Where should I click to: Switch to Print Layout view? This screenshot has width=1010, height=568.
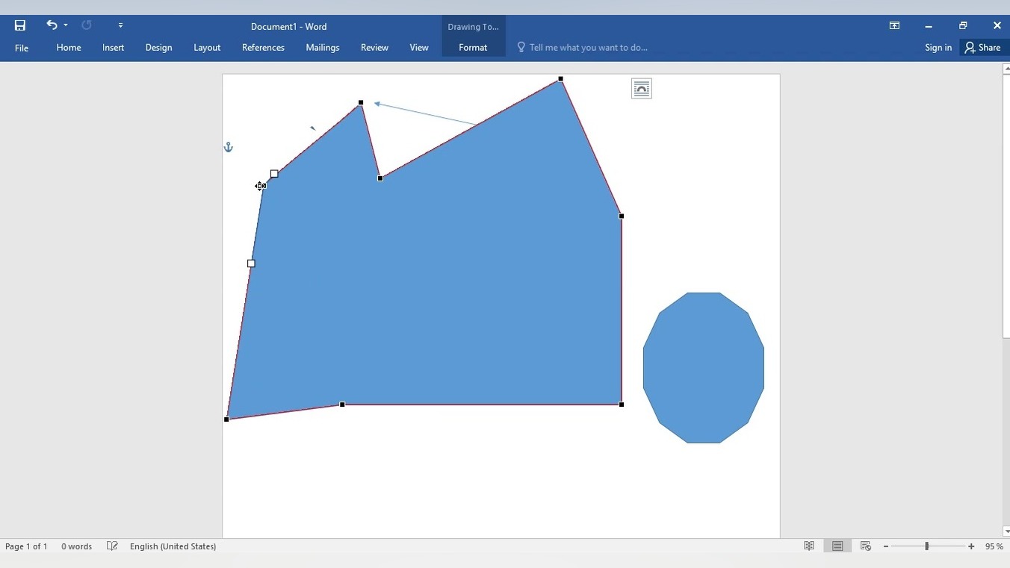(x=837, y=546)
